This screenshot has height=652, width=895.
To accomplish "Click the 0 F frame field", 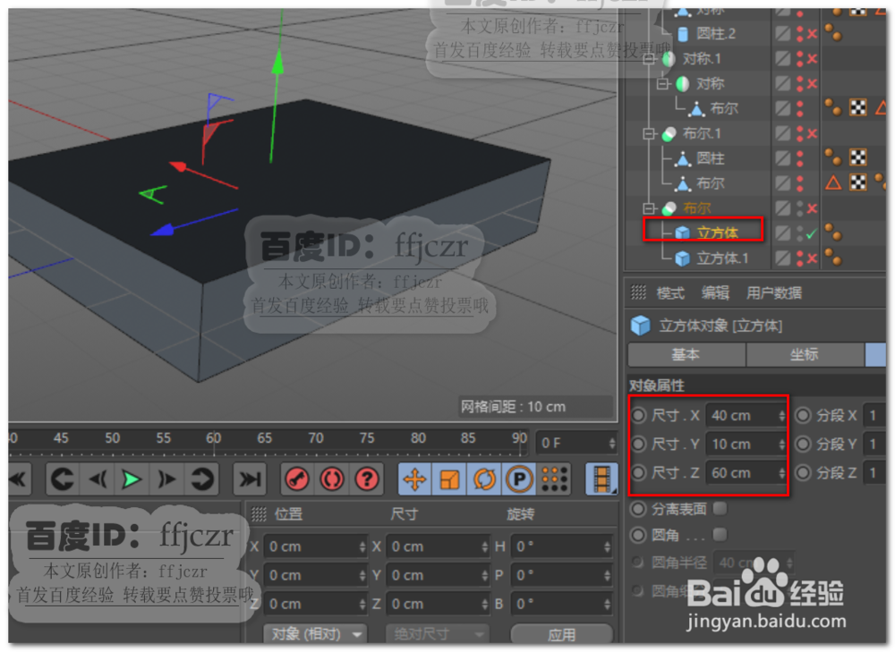I will [x=573, y=442].
